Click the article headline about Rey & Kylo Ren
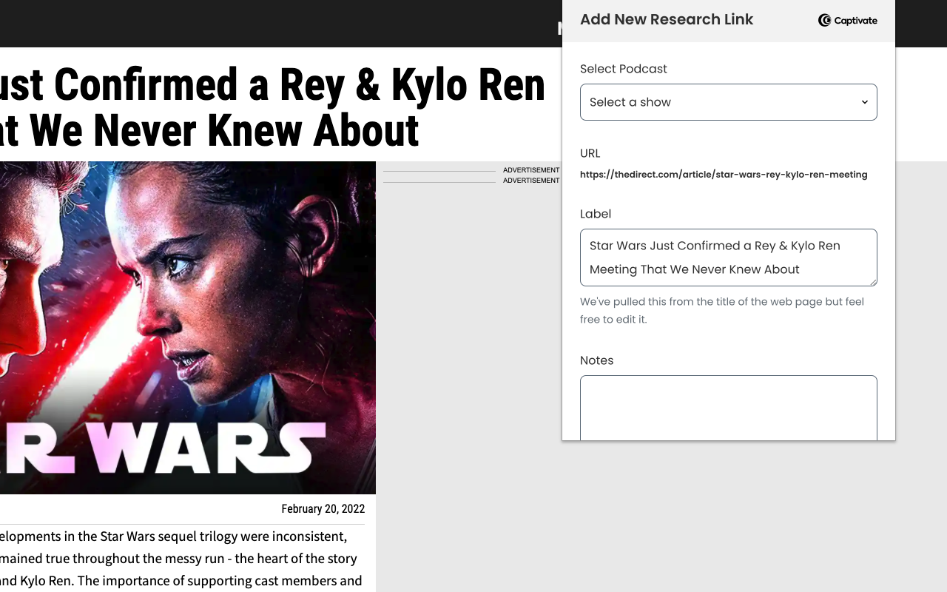 [272, 107]
